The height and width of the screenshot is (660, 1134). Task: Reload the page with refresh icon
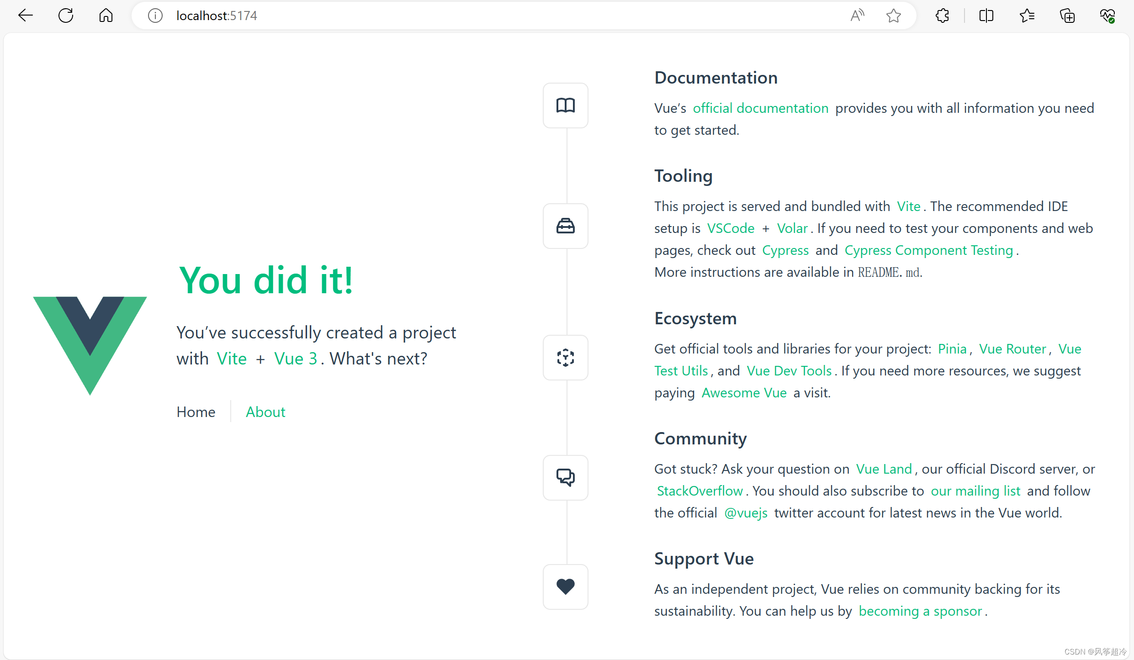pyautogui.click(x=66, y=16)
